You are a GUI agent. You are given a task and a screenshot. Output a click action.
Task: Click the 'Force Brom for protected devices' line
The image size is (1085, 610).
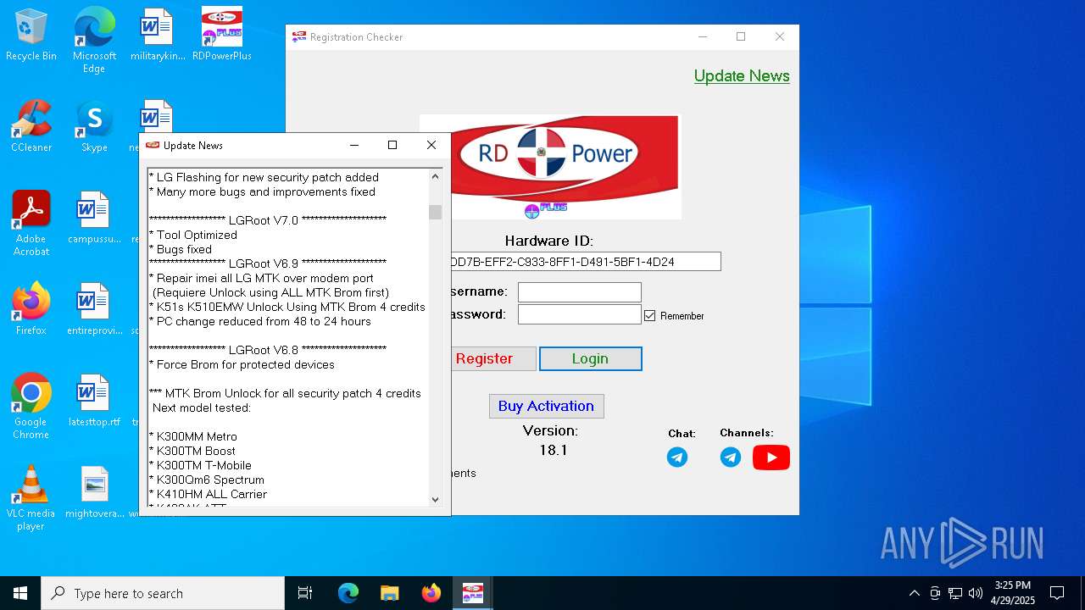[242, 364]
